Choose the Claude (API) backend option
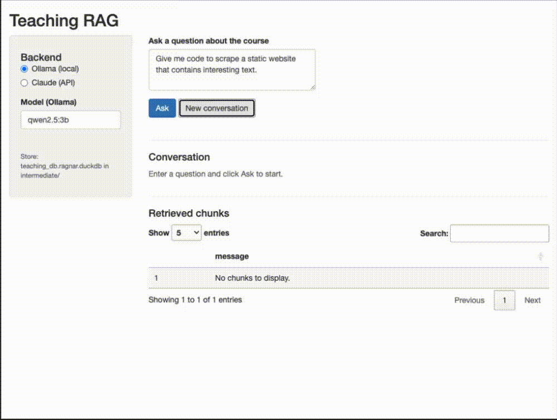 (x=24, y=83)
